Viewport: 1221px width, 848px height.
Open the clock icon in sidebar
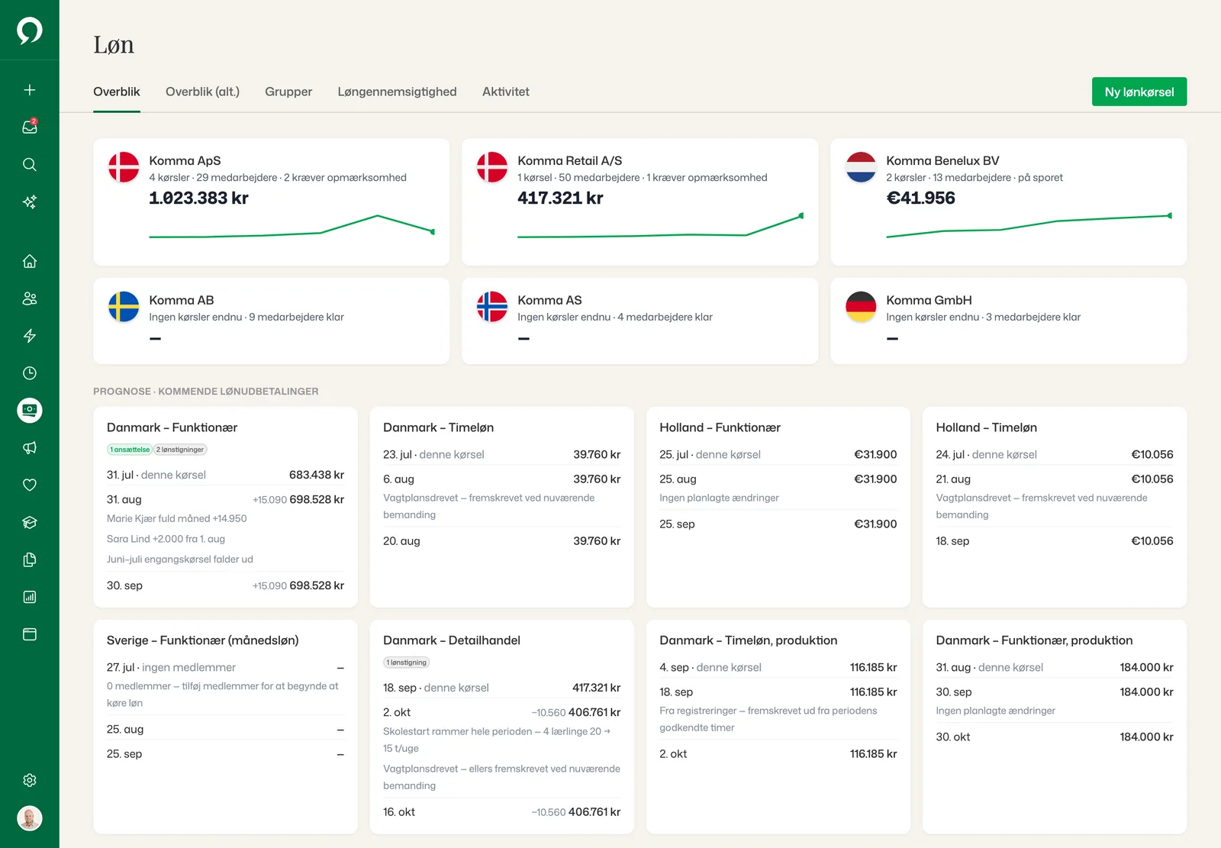30,373
